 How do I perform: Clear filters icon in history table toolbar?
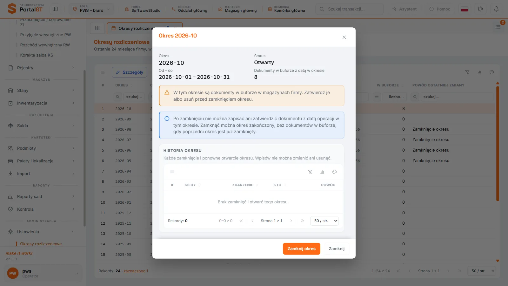pos(310,172)
